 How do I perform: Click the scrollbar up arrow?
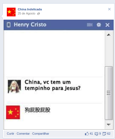[109, 35]
